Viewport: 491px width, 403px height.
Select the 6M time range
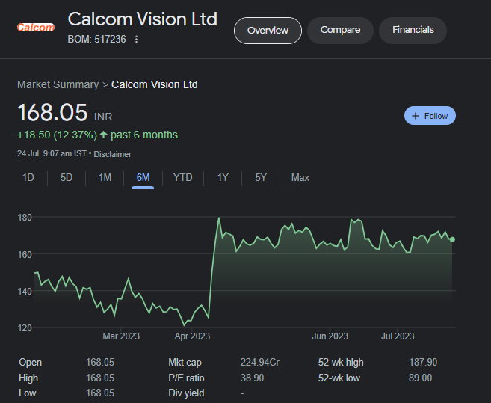pyautogui.click(x=143, y=178)
